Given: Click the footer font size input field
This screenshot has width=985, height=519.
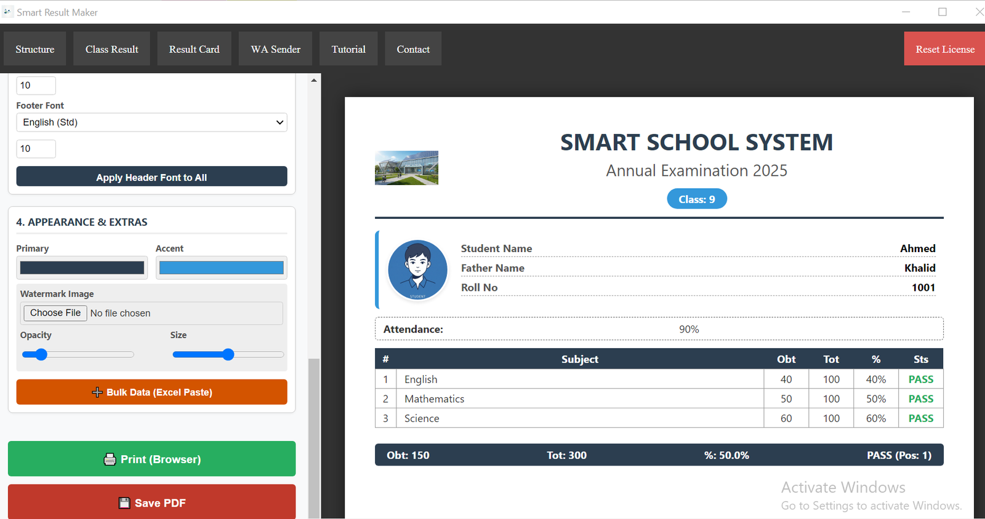Looking at the screenshot, I should (36, 149).
